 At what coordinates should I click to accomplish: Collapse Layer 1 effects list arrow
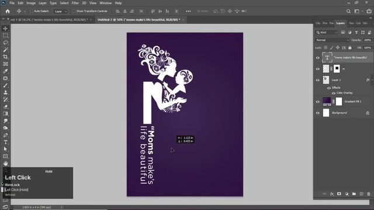coord(372,80)
